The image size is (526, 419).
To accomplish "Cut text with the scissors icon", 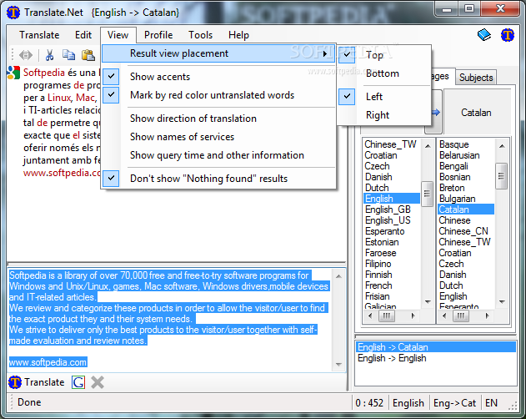I will [50, 55].
